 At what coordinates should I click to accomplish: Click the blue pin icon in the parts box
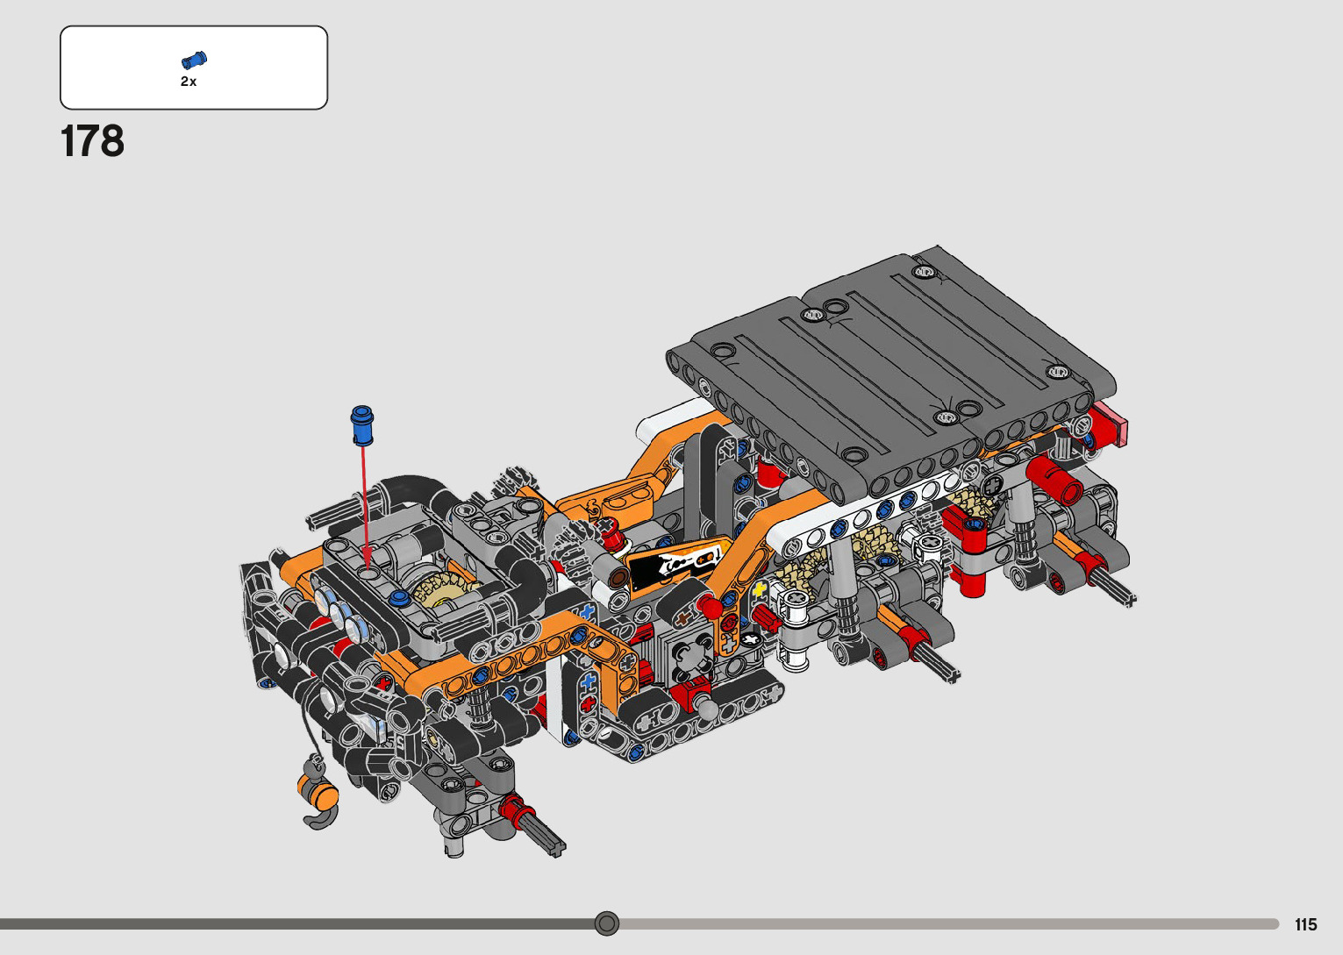194,61
